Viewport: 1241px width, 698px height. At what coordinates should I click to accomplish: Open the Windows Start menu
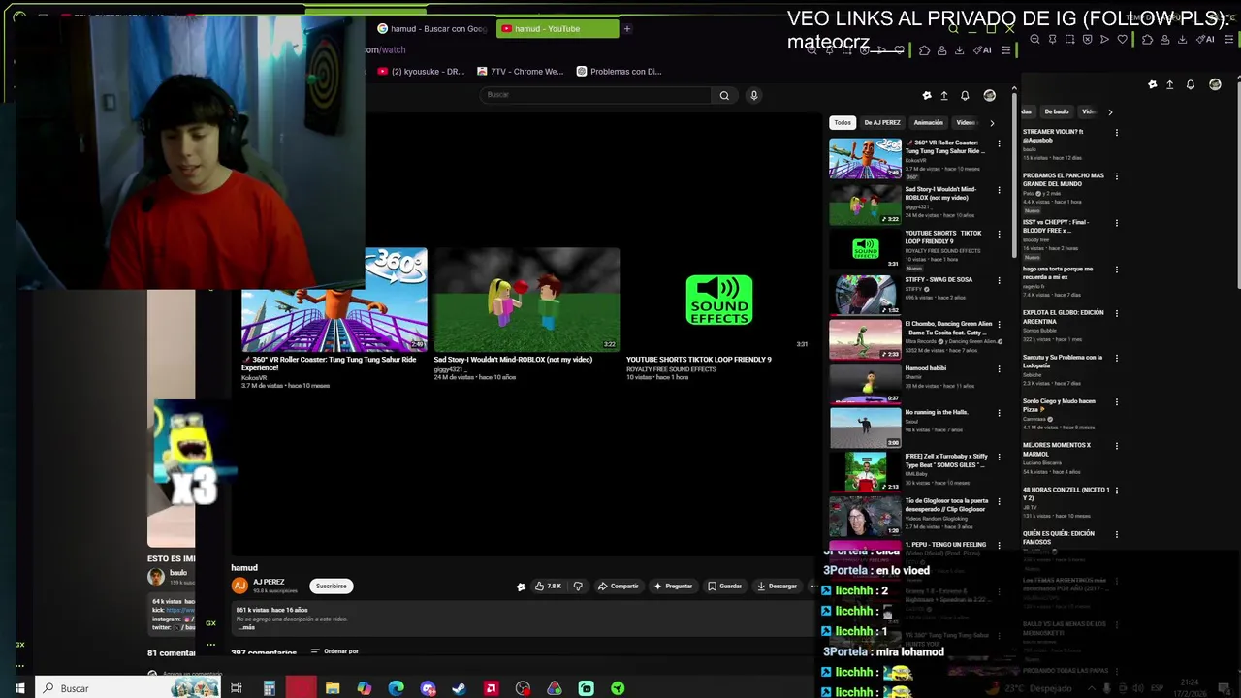(x=19, y=688)
